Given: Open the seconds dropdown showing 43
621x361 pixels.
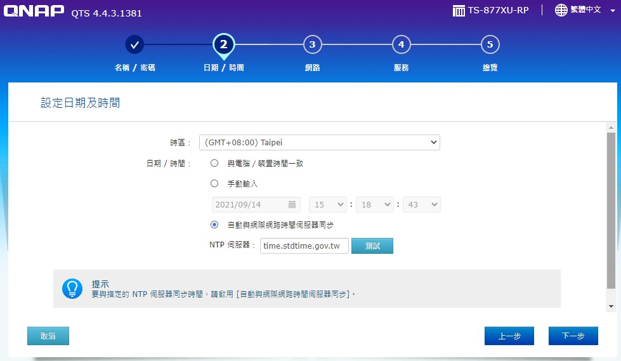Looking at the screenshot, I should (x=421, y=204).
